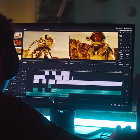140x140 pixels.
Task: Toggle the cross icon on the middle video track
Action: tap(24, 75)
